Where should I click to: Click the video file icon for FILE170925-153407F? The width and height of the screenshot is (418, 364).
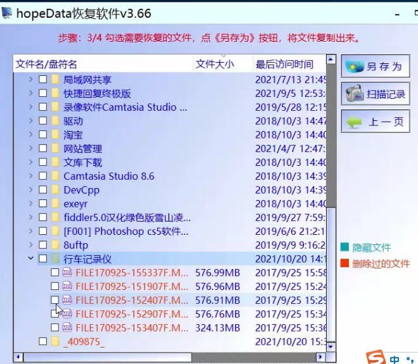click(x=68, y=327)
